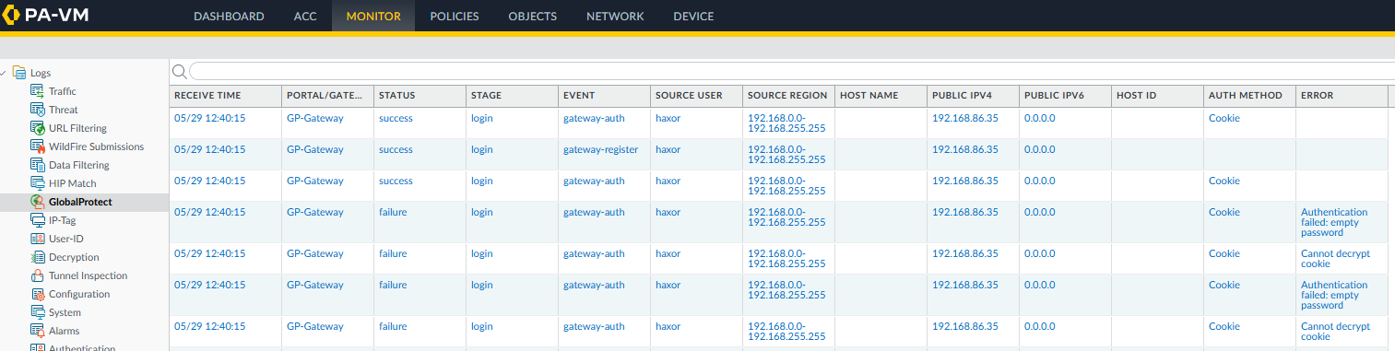
Task: Click the System log icon
Action: click(38, 312)
